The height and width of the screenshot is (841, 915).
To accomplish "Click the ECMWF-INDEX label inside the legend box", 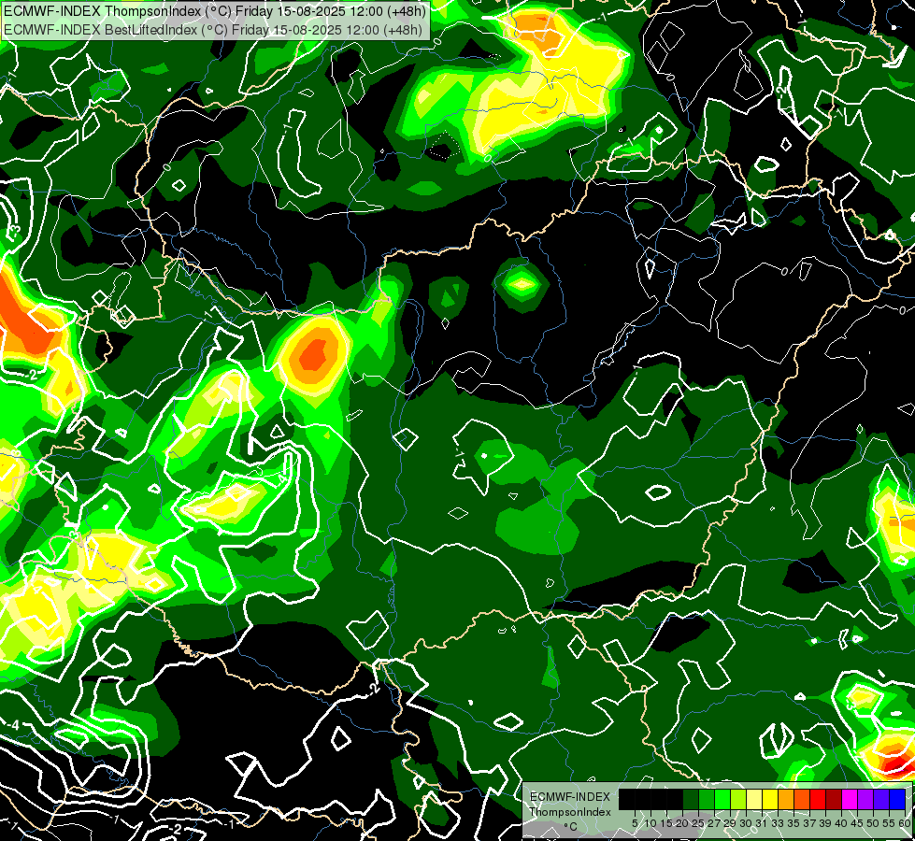I will pos(570,797).
